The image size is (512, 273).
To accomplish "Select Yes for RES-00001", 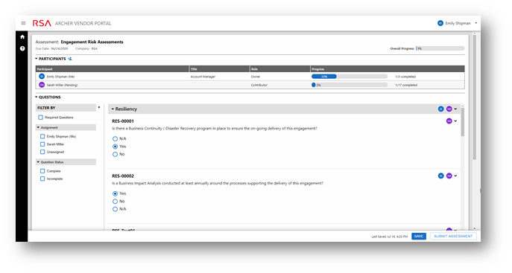I will 115,147.
